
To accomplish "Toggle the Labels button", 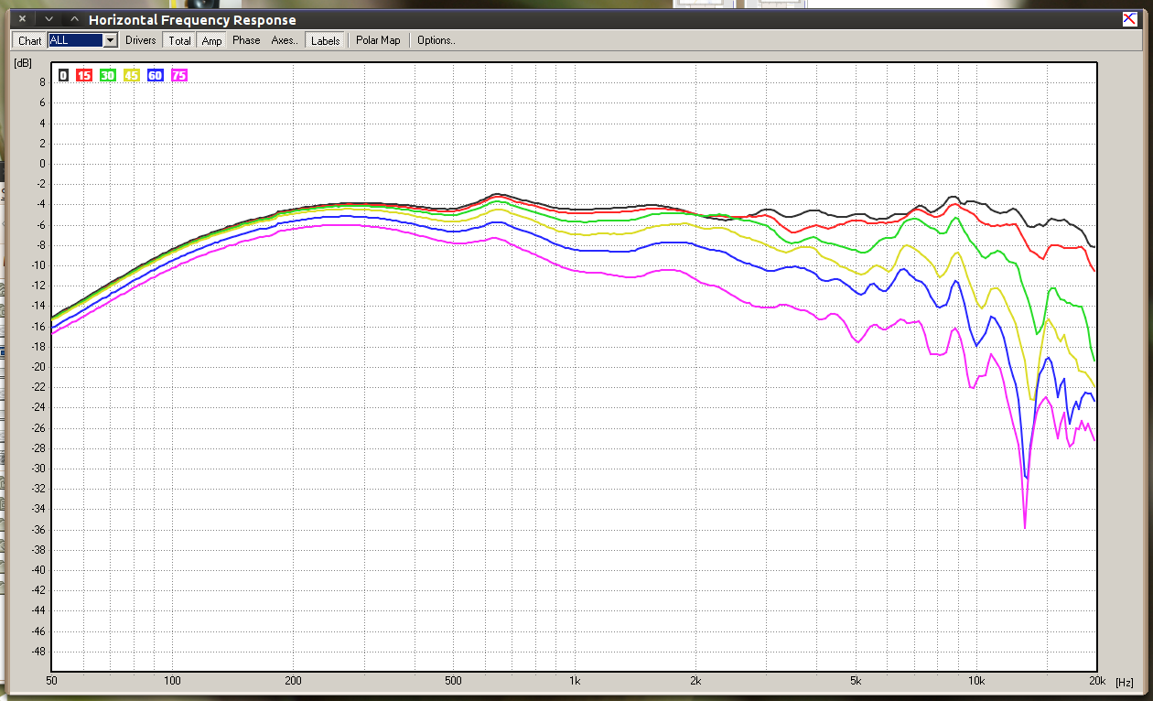I will point(325,40).
